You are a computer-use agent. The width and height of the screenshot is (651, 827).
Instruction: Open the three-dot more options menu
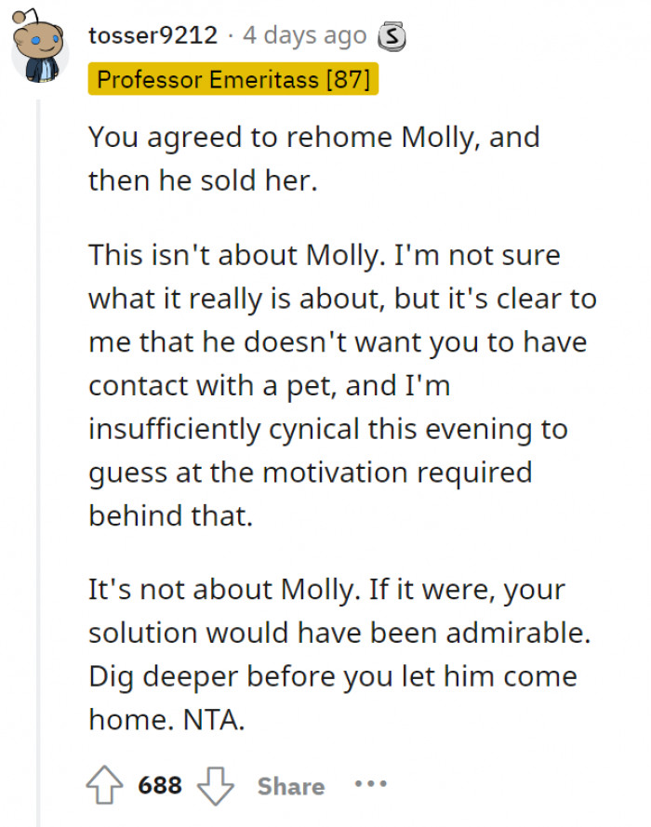click(x=369, y=785)
